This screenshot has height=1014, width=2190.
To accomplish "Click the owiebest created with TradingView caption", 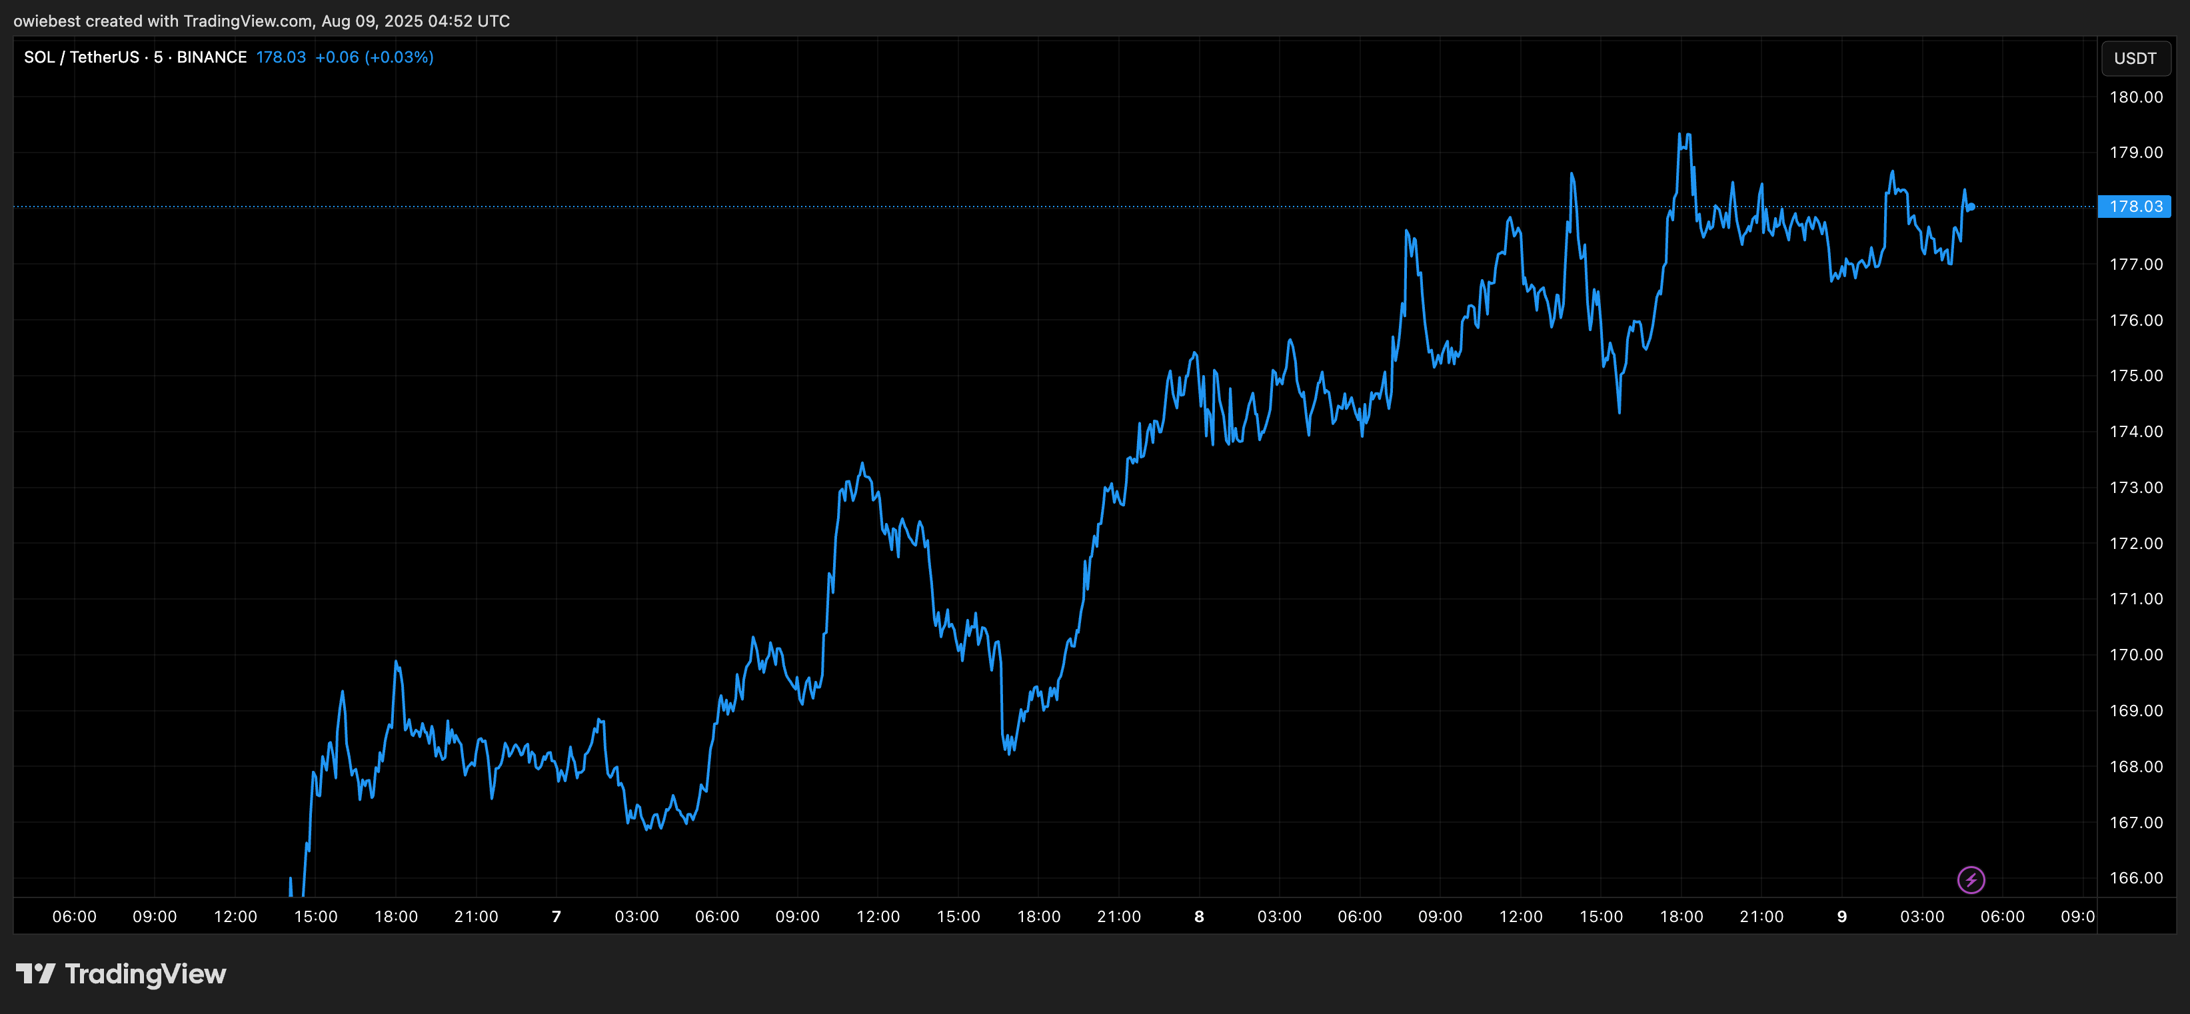I will (262, 21).
